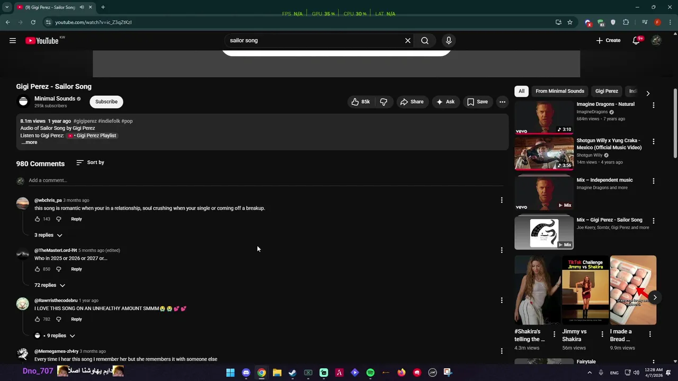Click the search magnifier button
The image size is (678, 381).
pyautogui.click(x=425, y=41)
